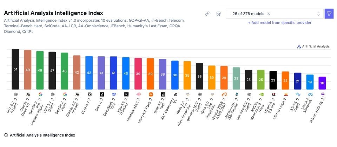Viewport: 337px width, 147px height.
Task: Click the Alibaba logo for Qwen3 235B
Action: [224, 94]
